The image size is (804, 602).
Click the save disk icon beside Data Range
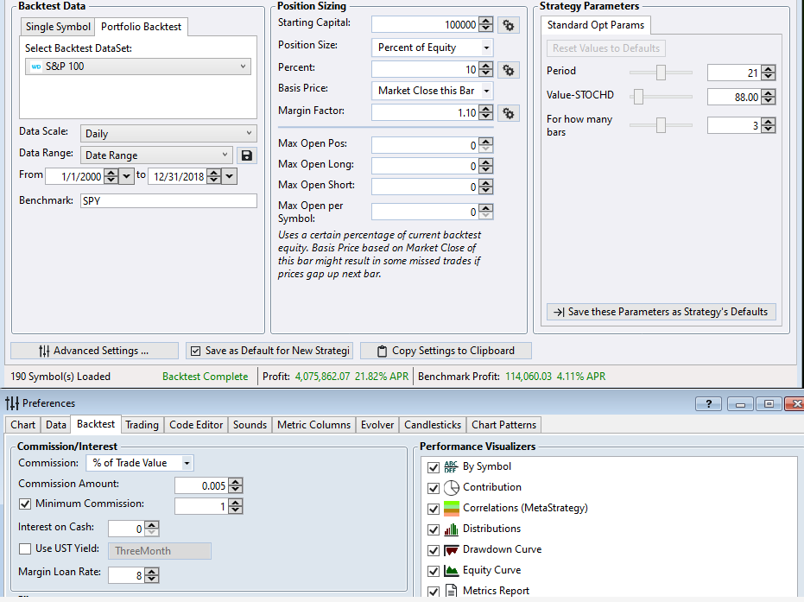247,155
